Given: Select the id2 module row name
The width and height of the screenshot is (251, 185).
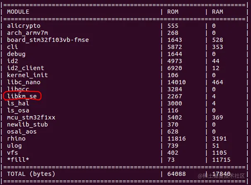Looking at the screenshot, I should click(x=12, y=61).
